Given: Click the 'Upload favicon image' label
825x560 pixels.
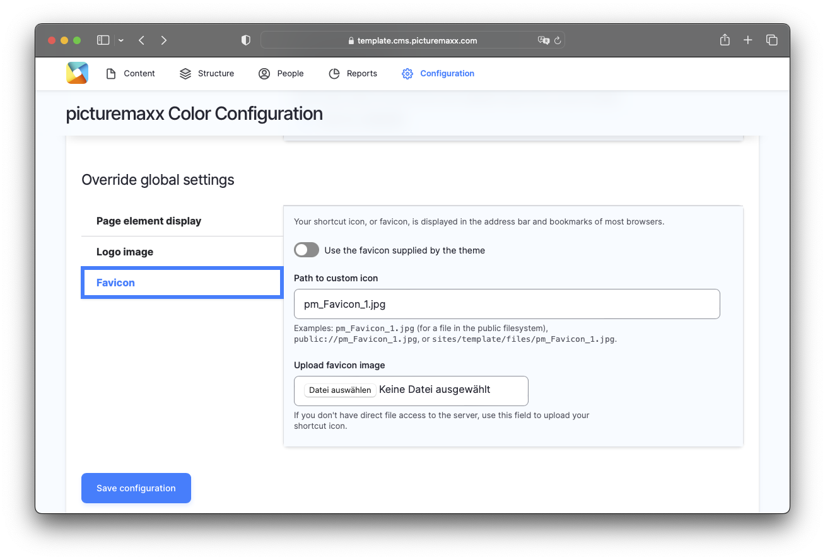Looking at the screenshot, I should [x=339, y=365].
